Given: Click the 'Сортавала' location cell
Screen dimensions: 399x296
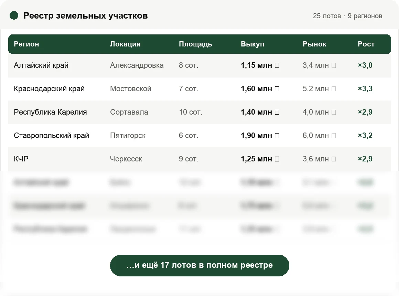Looking at the screenshot, I should click(129, 112).
